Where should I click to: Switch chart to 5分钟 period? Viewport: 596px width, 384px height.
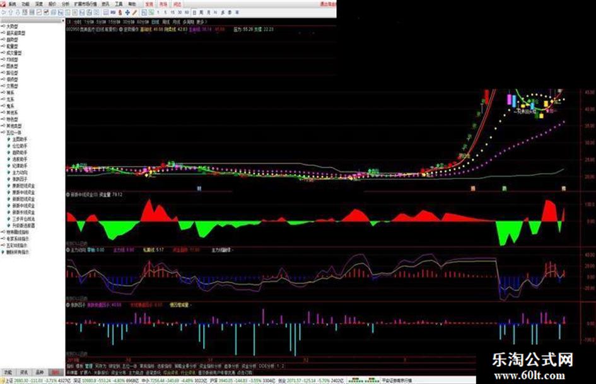(101, 22)
